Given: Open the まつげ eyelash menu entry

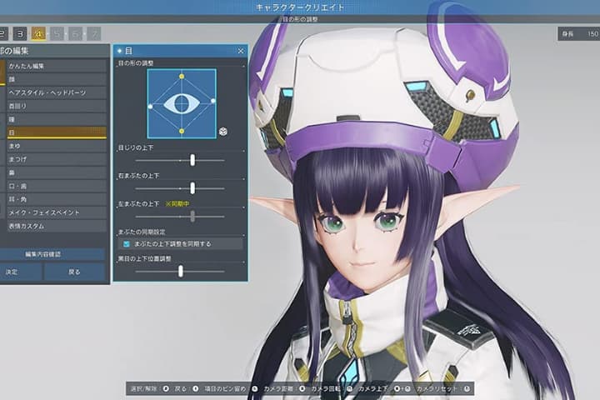Looking at the screenshot, I should [57, 159].
